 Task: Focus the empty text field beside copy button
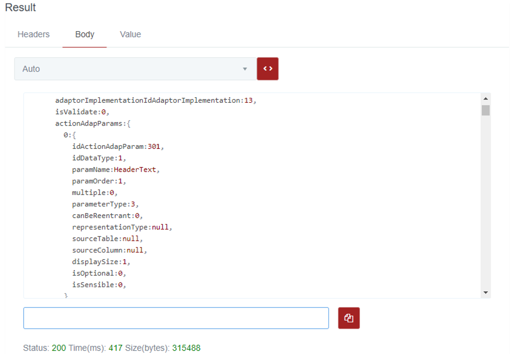176,318
